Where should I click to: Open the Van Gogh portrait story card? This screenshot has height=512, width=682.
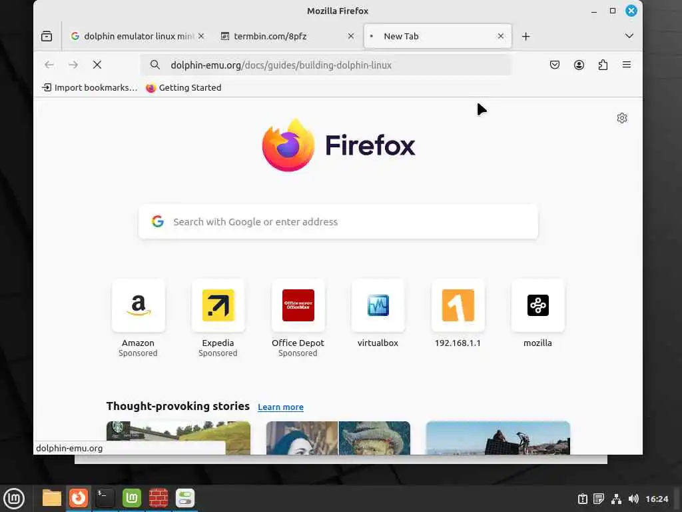338,438
